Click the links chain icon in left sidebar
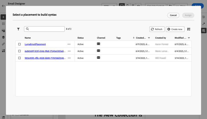This screenshot has height=119, width=207. (3, 44)
